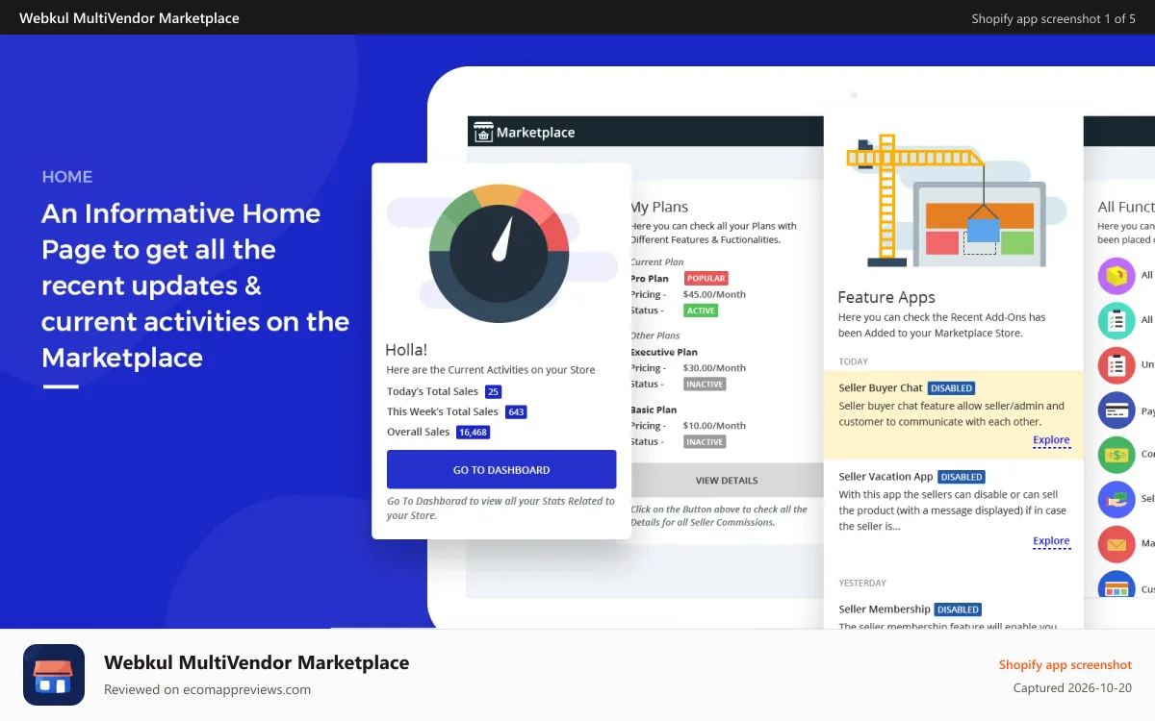Click the 'Feature Apps' heading
Screen dimensions: 1155x721
[x=886, y=297]
